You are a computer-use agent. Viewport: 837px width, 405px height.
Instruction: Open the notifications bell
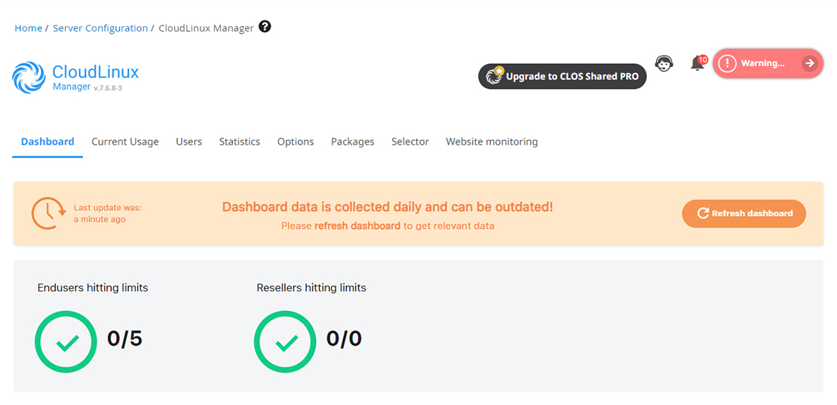[x=697, y=64]
